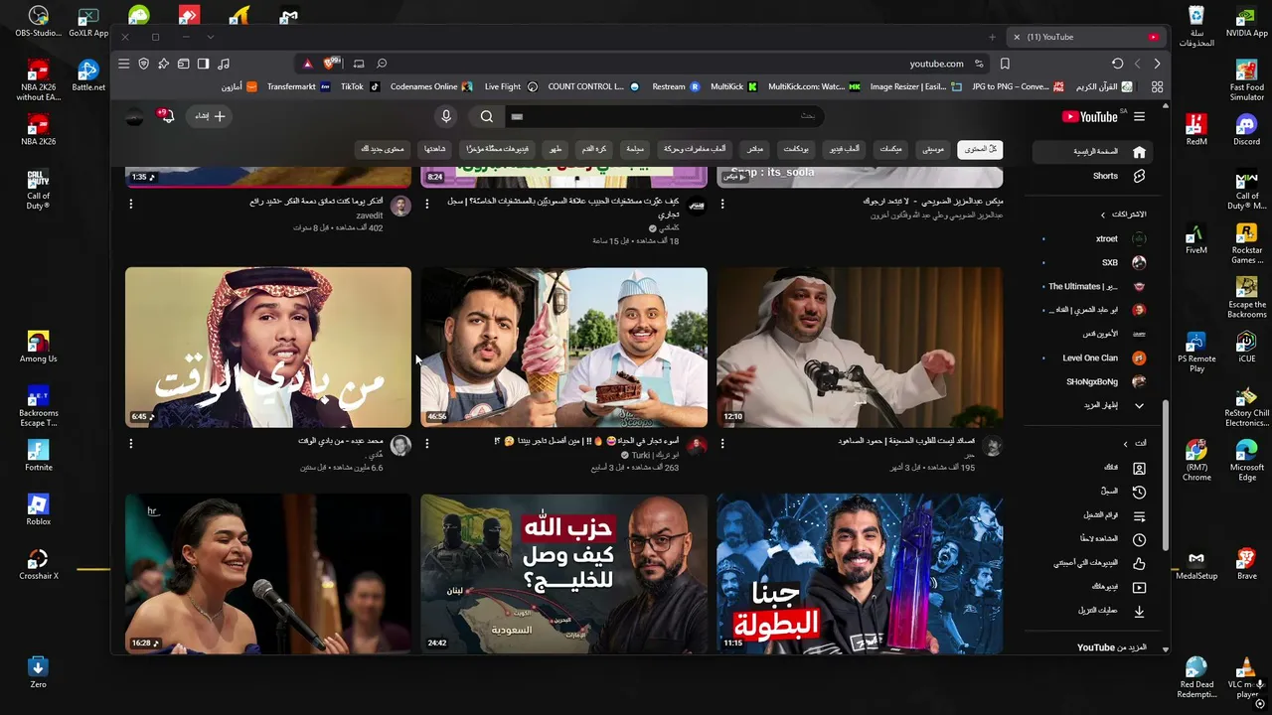Toggle the browser sidebar panel icon

coord(204,64)
